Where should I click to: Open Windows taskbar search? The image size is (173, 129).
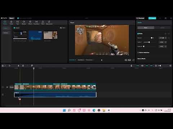click(x=69, y=110)
